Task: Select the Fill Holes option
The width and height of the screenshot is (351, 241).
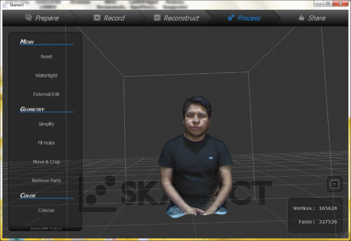Action: (x=46, y=143)
